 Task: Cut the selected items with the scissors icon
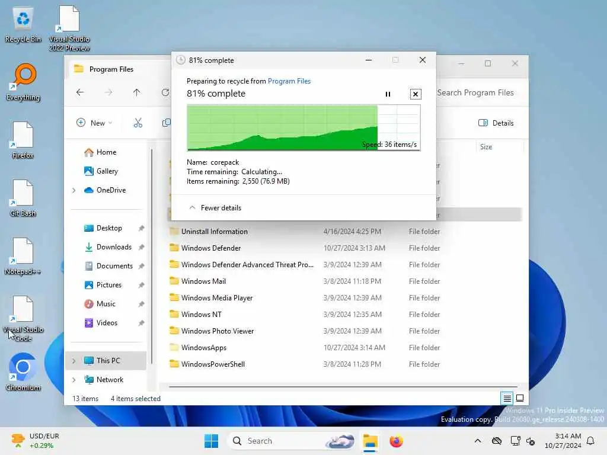coord(138,123)
